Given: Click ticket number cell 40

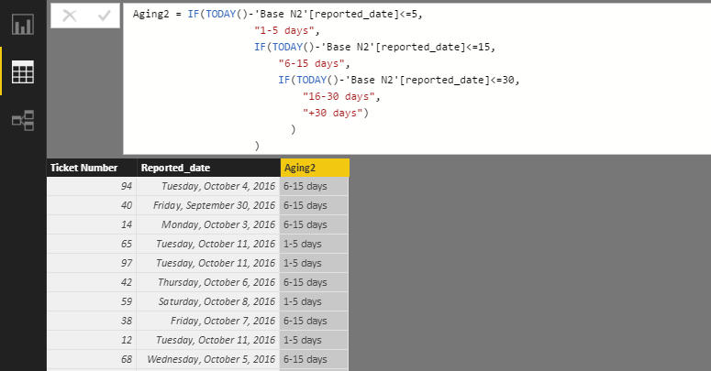Looking at the screenshot, I should [x=92, y=205].
